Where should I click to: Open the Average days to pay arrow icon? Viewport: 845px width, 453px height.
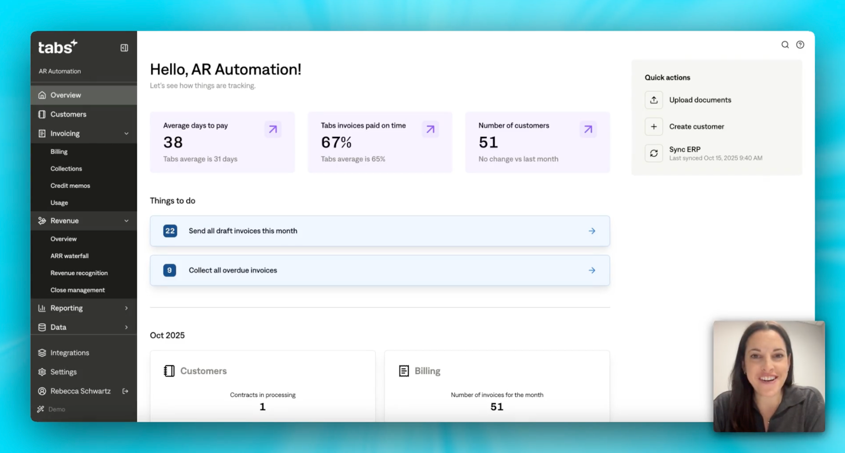tap(273, 129)
